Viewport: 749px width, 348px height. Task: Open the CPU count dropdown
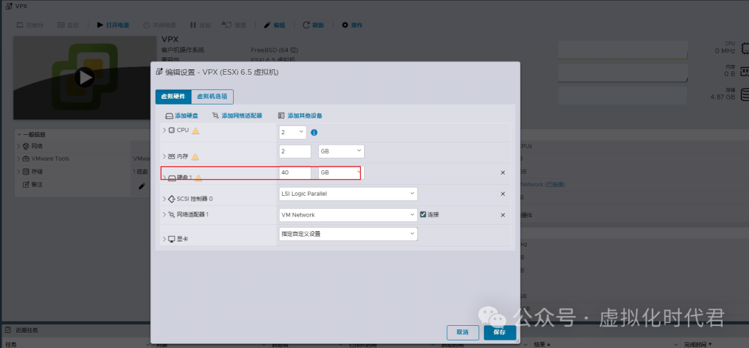point(293,132)
